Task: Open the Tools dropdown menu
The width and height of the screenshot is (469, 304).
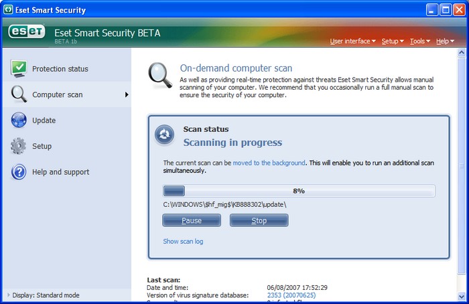Action: pyautogui.click(x=420, y=42)
